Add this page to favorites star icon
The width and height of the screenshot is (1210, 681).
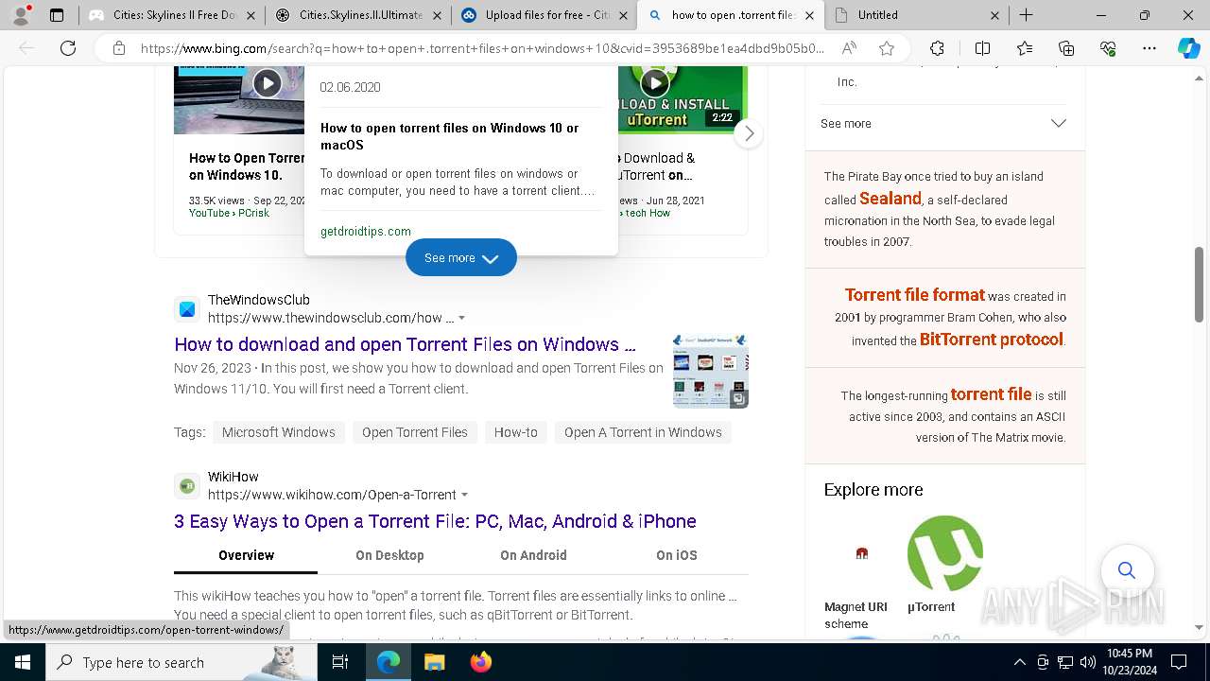[x=887, y=48]
